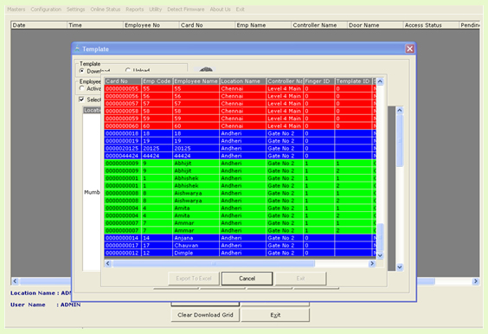Select the Download radio button
Screen dimensions: 488x334
point(82,71)
